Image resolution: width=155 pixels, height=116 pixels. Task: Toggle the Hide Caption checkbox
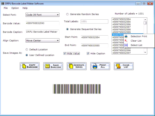(x=88, y=53)
